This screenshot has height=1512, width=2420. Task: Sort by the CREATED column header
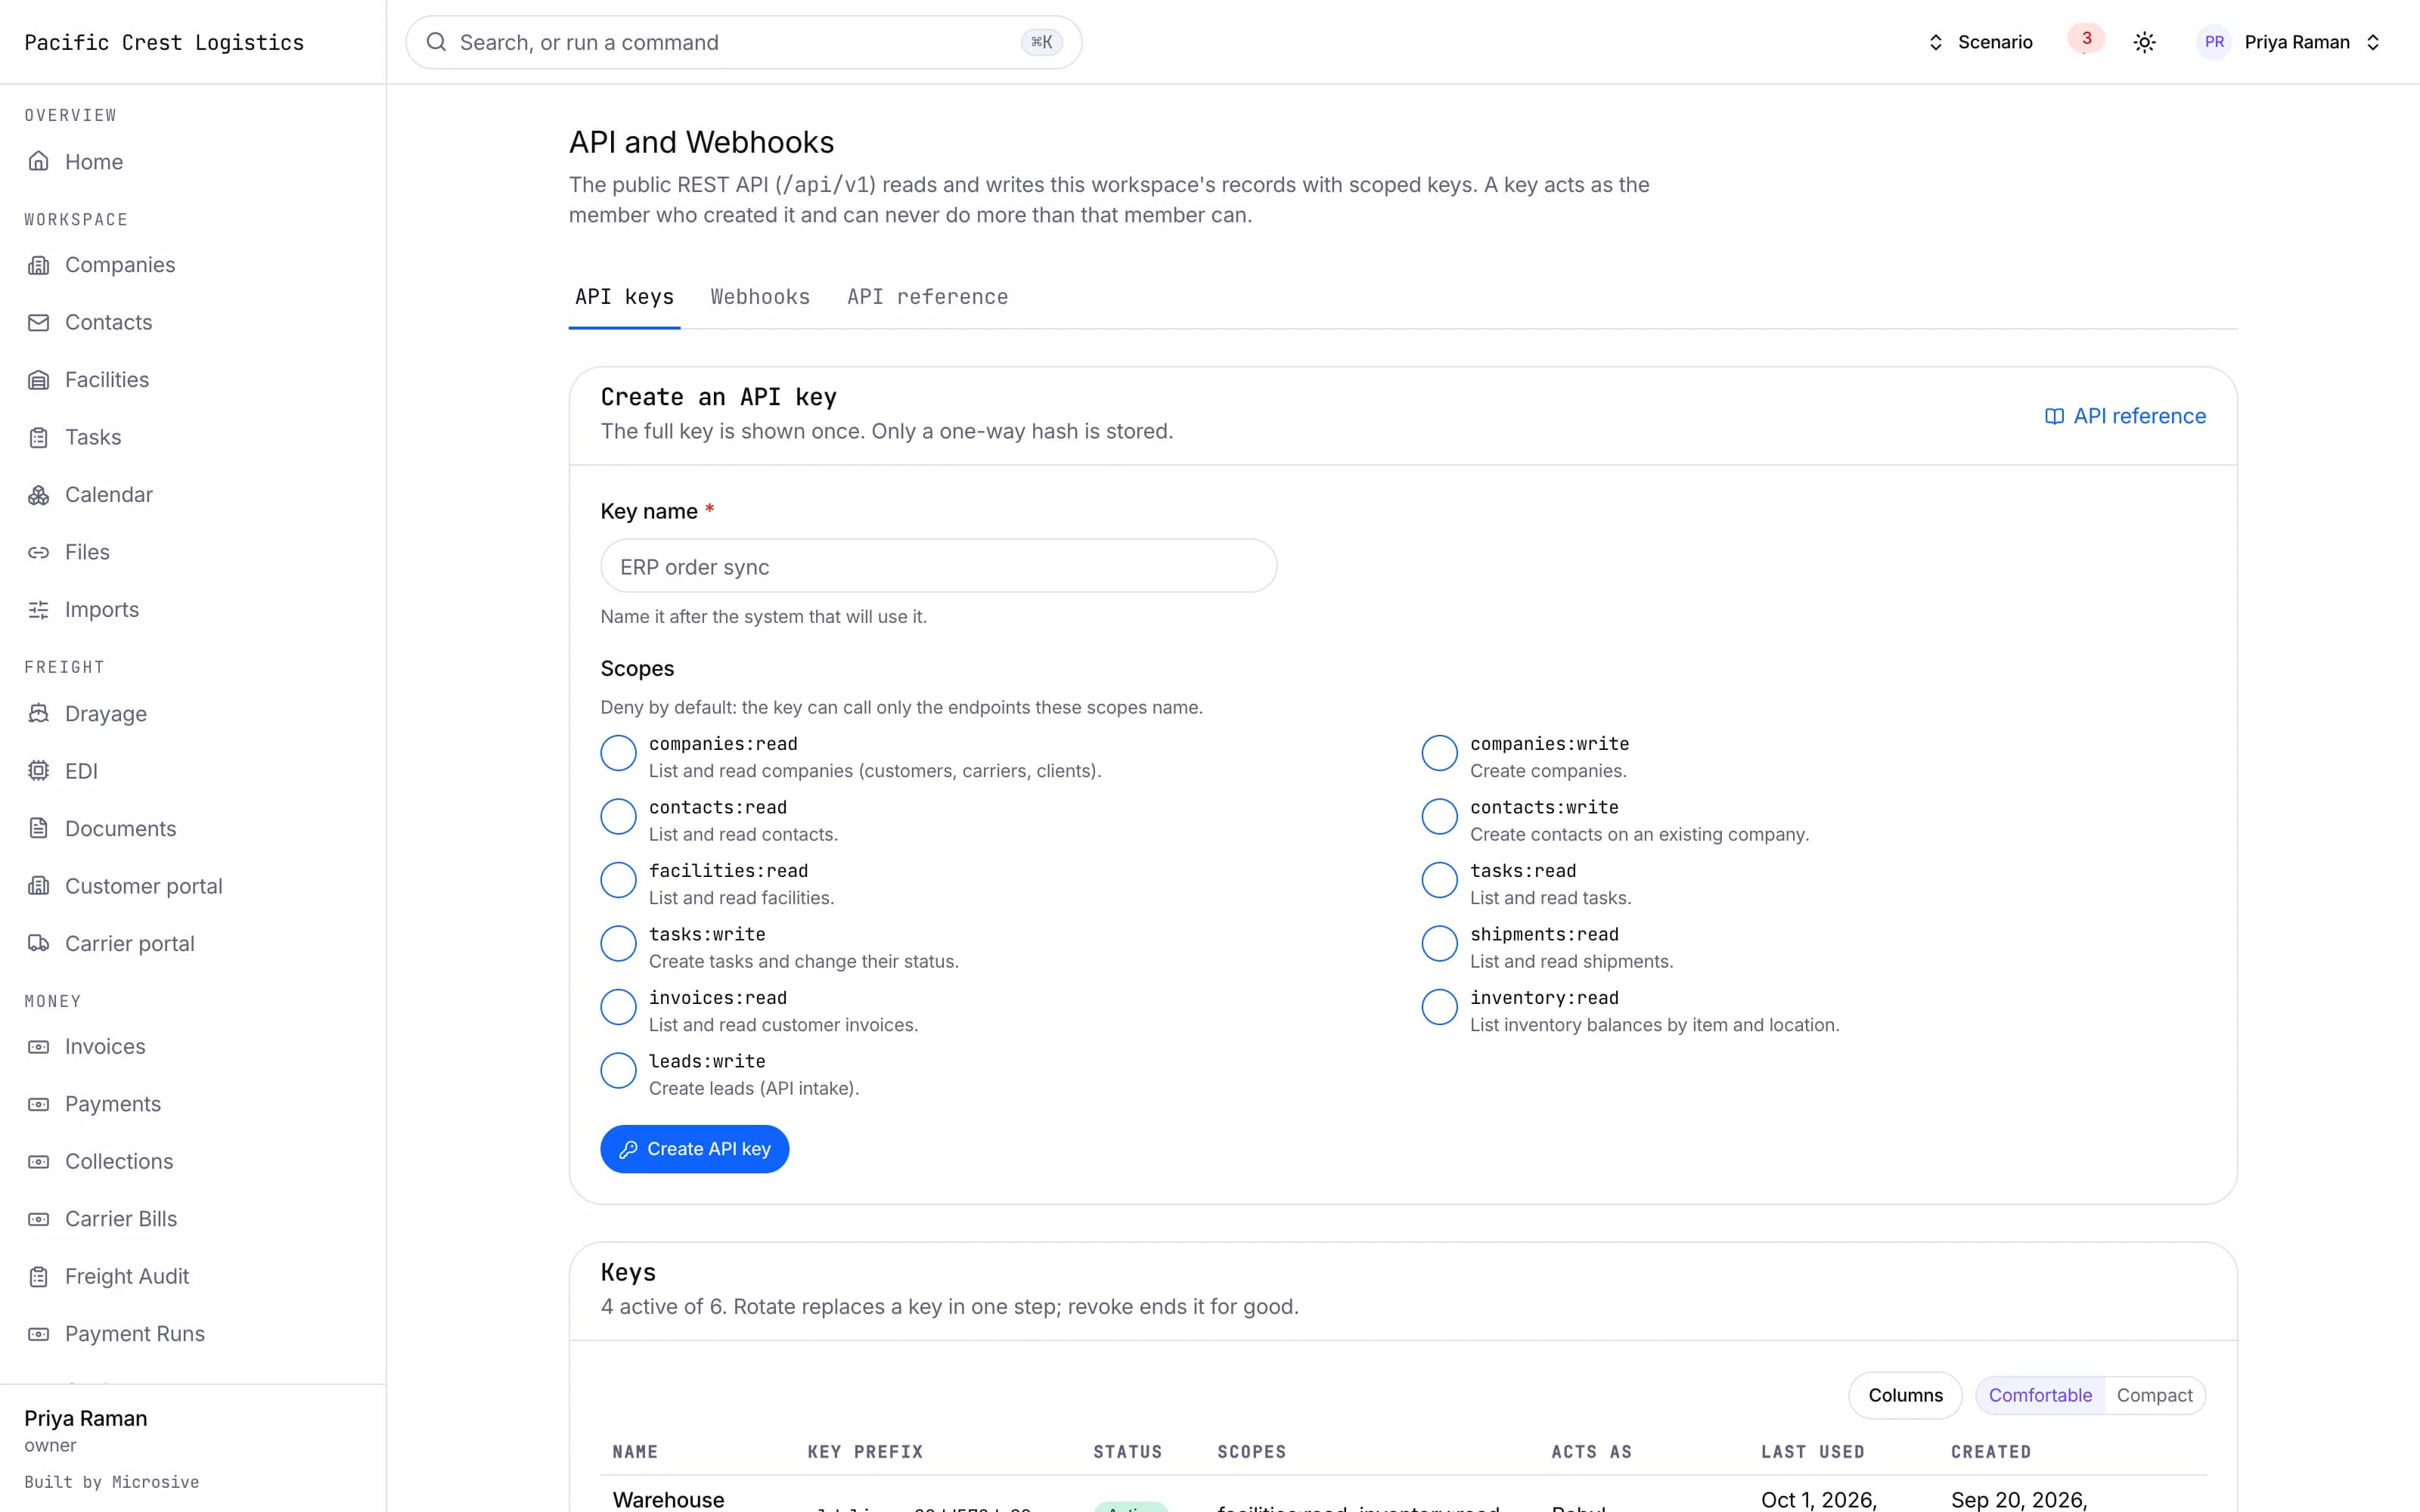pos(1990,1452)
